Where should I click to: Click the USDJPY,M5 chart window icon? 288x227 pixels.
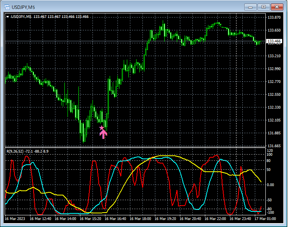coord(7,7)
